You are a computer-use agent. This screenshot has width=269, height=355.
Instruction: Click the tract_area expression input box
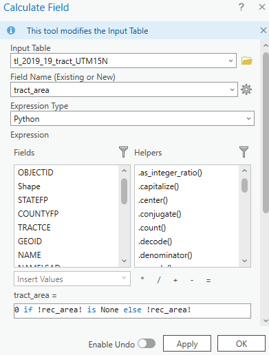point(132,311)
